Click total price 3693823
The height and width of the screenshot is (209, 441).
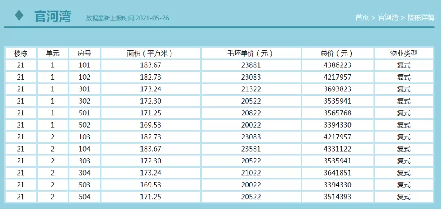pos(338,89)
